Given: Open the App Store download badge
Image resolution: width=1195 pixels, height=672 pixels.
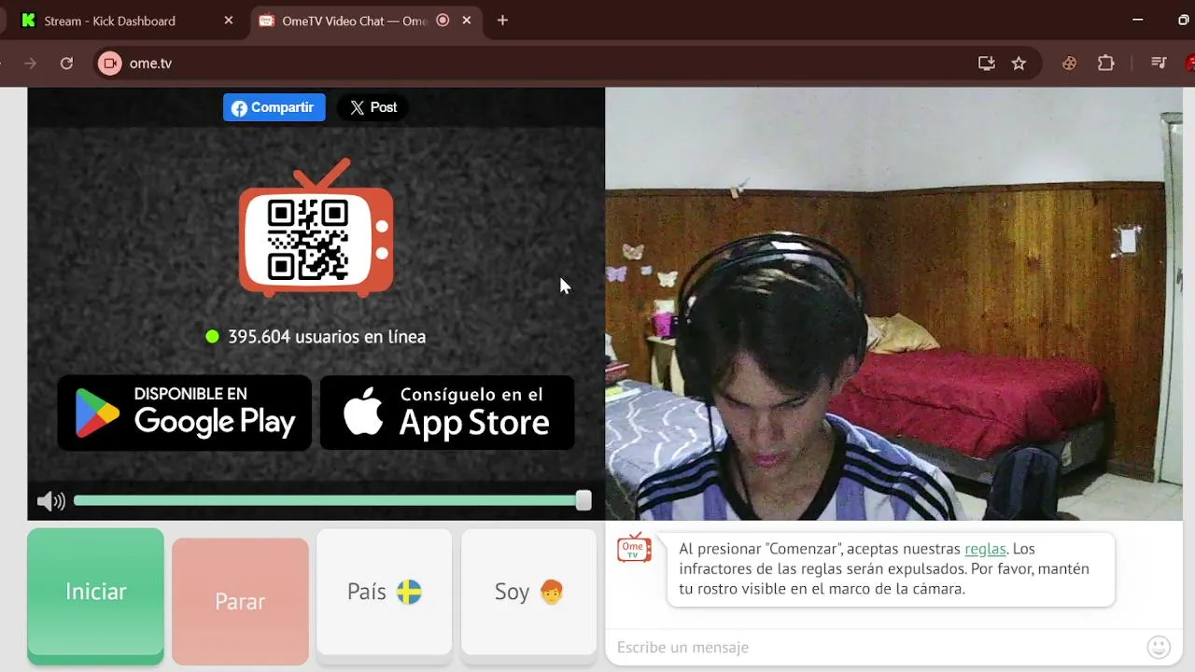Looking at the screenshot, I should (x=447, y=413).
